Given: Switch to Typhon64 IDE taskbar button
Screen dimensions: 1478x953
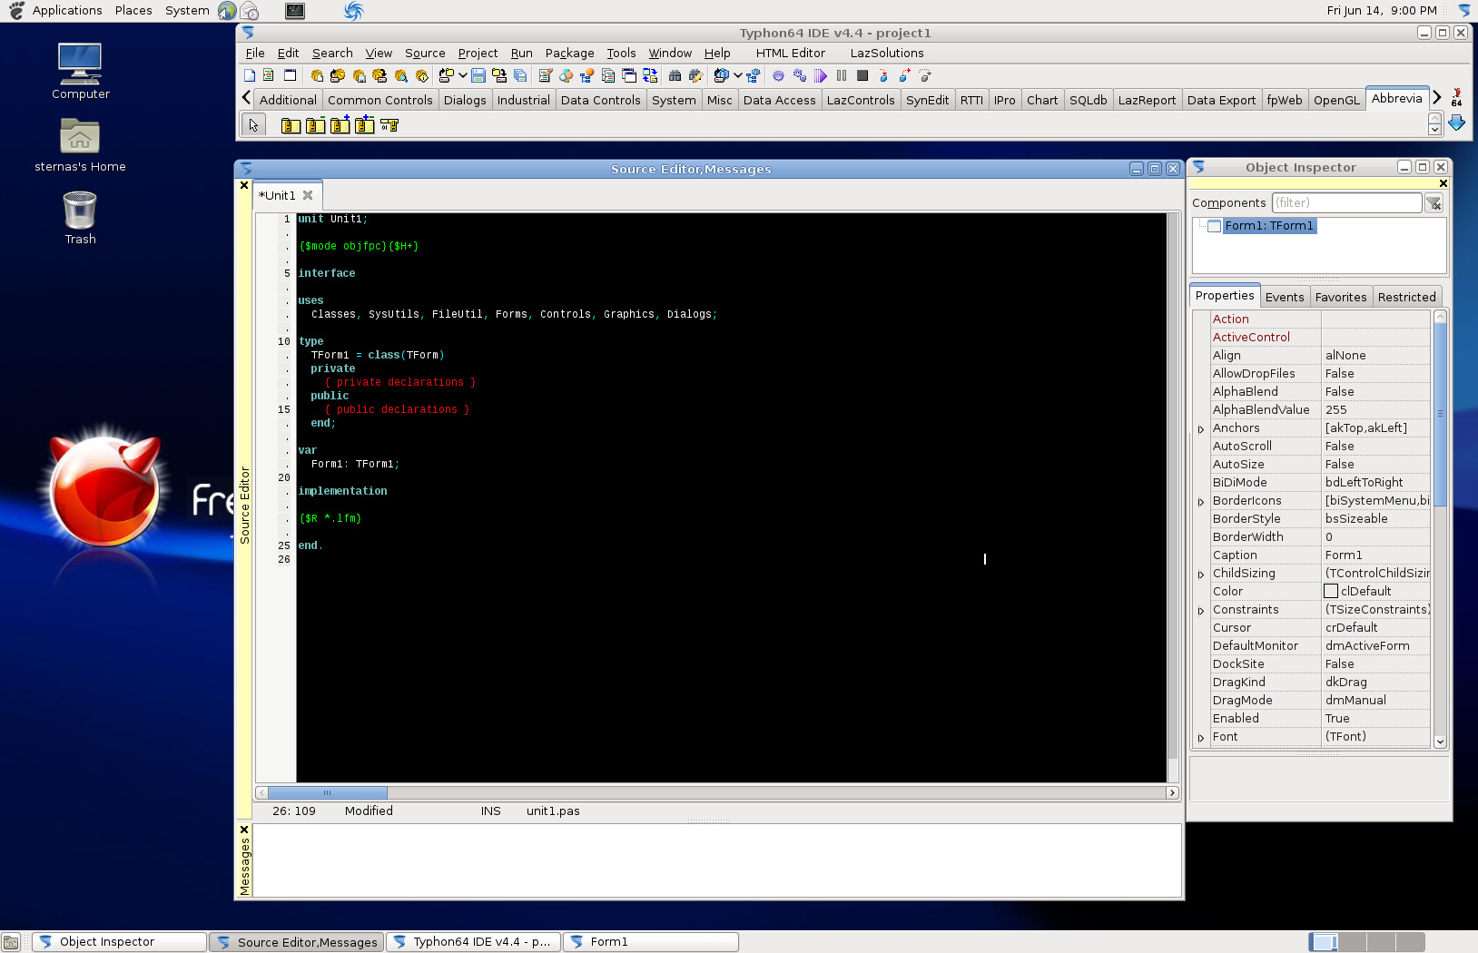Looking at the screenshot, I should [473, 942].
